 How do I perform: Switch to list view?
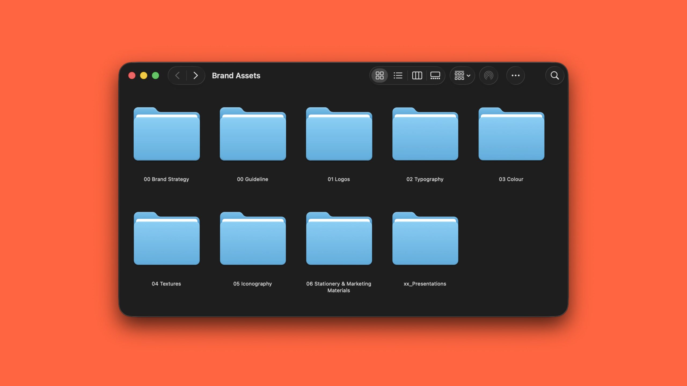pyautogui.click(x=398, y=76)
